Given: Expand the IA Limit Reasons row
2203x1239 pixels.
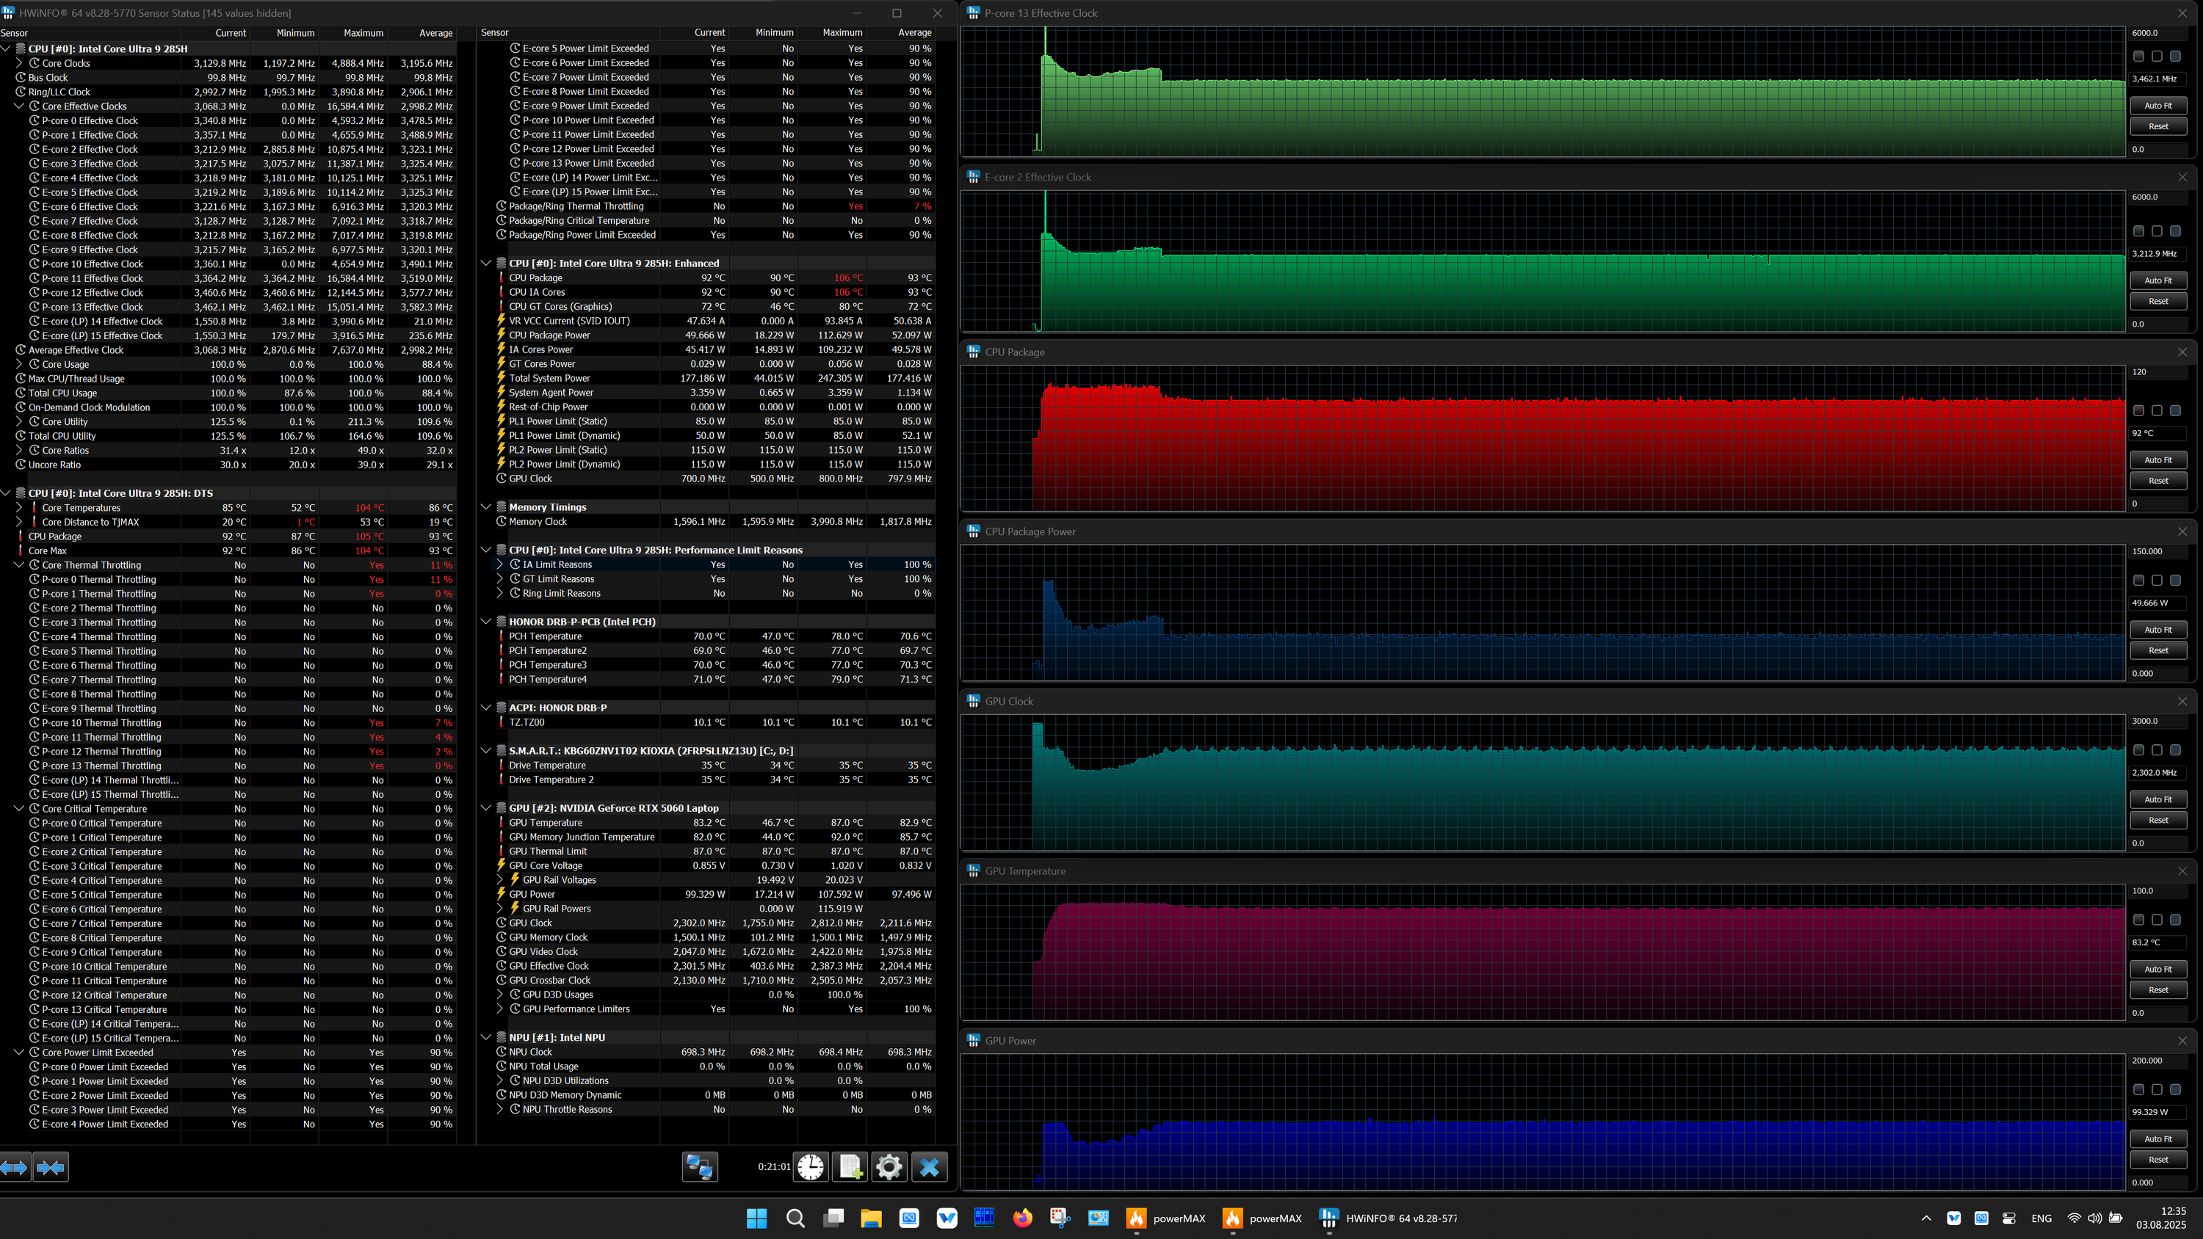Looking at the screenshot, I should 500,564.
